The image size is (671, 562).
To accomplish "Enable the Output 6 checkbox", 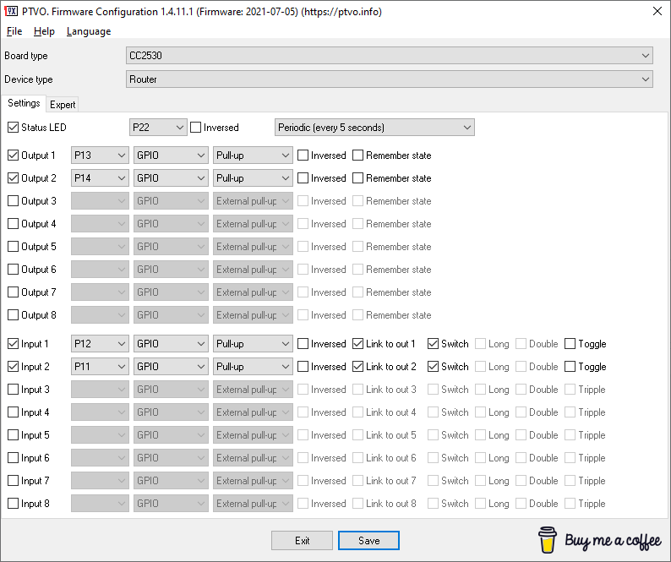I will pos(14,270).
